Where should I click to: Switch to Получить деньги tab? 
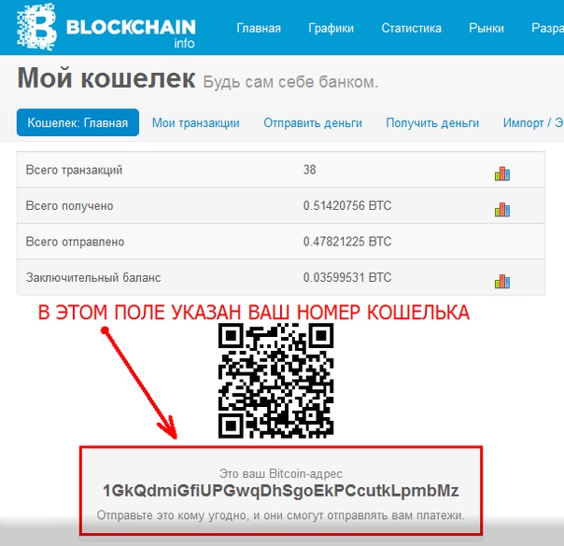[x=432, y=123]
